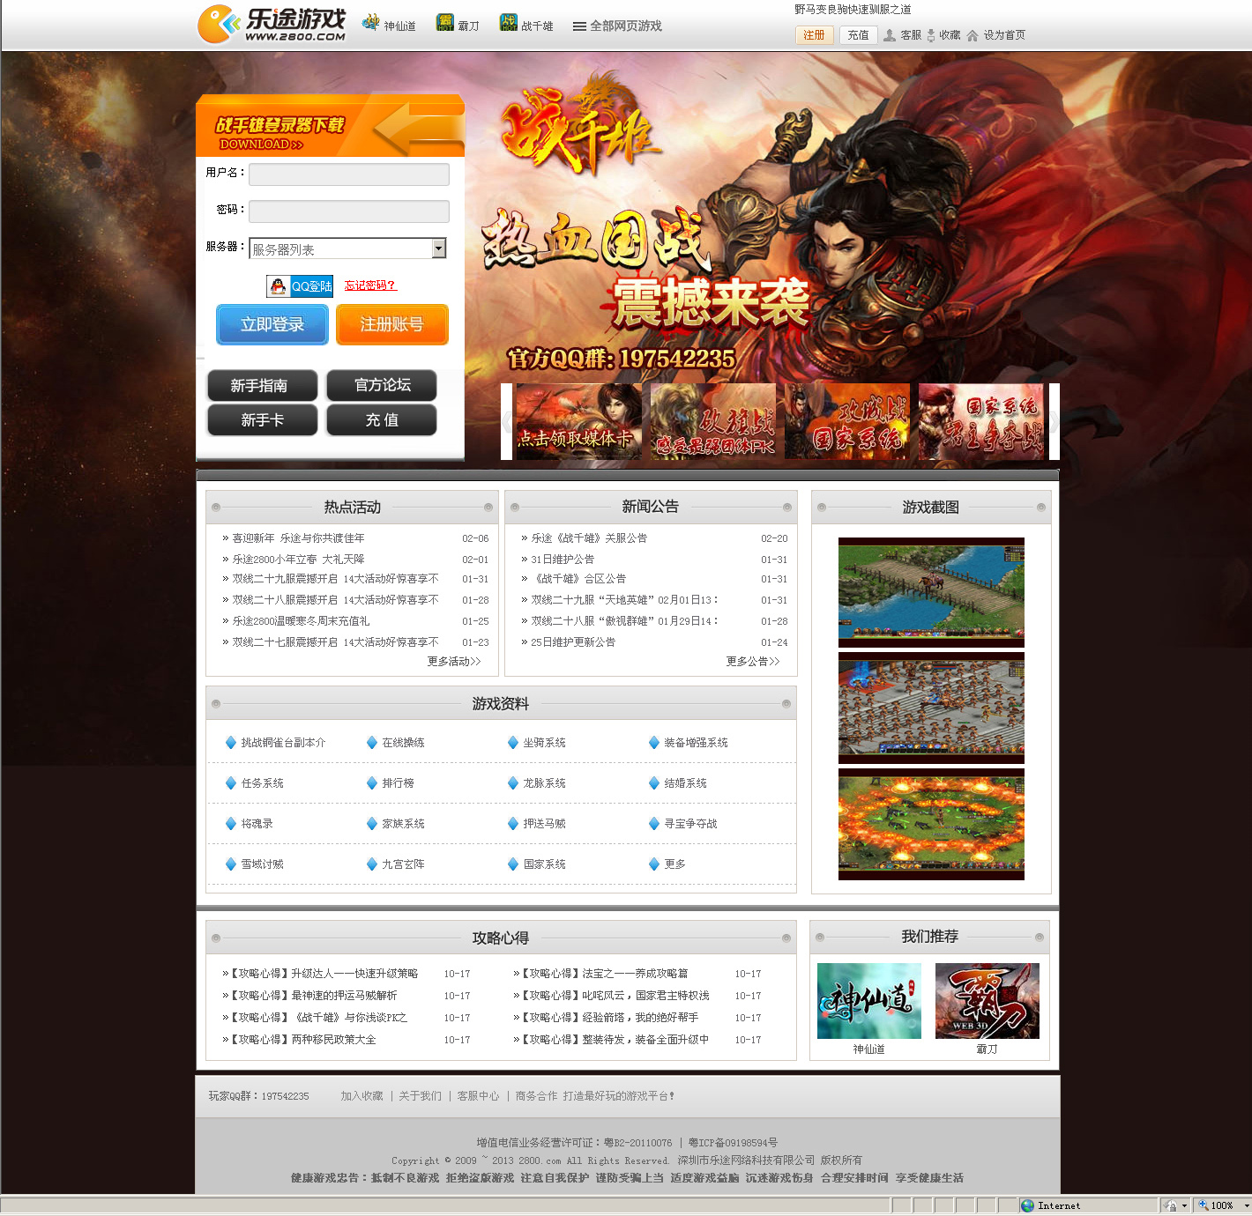
Task: Open the 神仙道 recommended game thumbnail
Action: point(869,1001)
